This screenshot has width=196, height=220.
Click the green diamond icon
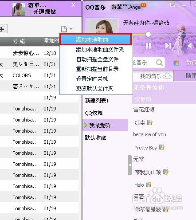29,12
